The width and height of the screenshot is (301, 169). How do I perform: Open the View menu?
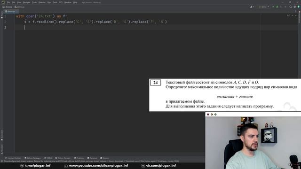(19, 2)
